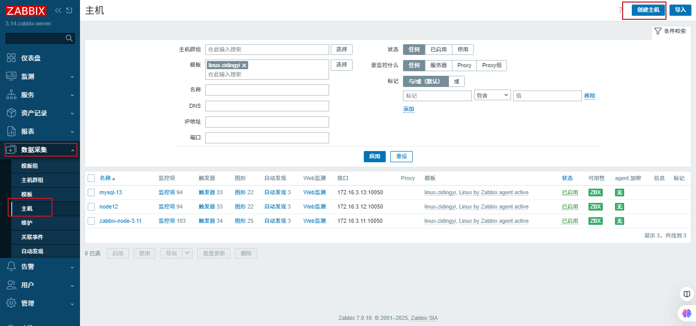Click the 导入 button
Screen dimensions: 696x326
click(680, 10)
